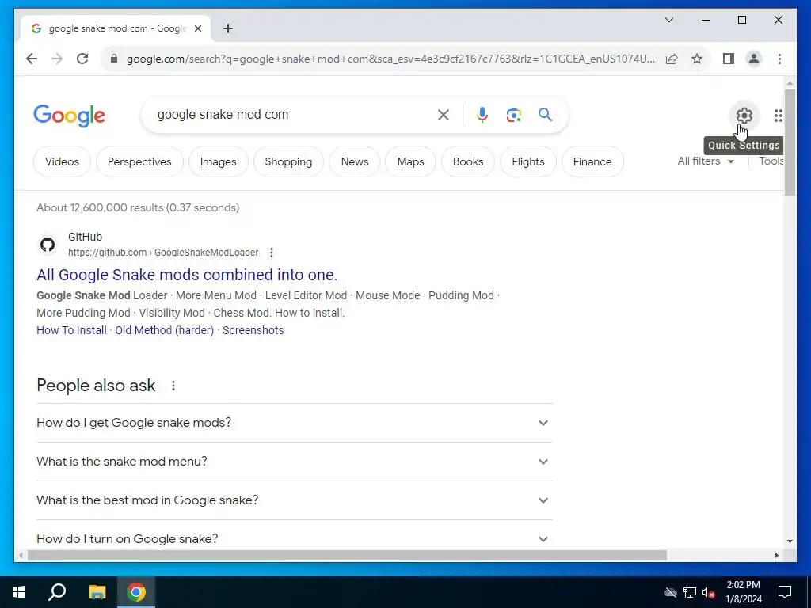Screen dimensions: 811x608
Task: Select the Flights filter chip
Action: click(528, 161)
